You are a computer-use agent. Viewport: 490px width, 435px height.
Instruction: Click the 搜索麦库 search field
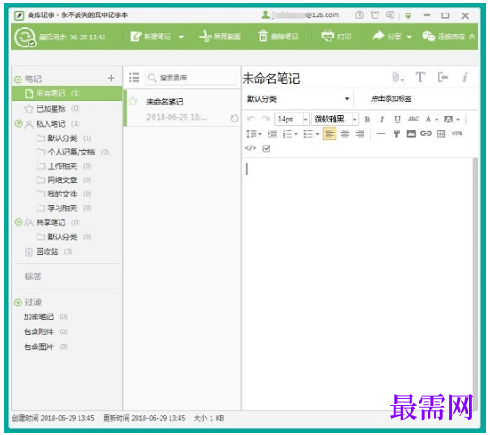[x=191, y=78]
